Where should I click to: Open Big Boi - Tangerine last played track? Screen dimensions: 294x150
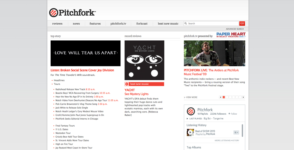[214, 118]
